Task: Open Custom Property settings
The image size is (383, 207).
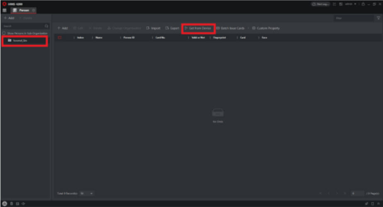Action: 266,28
